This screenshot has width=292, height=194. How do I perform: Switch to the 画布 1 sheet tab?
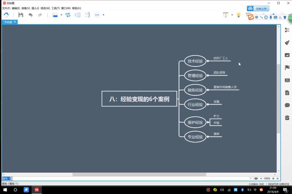pyautogui.click(x=6, y=178)
